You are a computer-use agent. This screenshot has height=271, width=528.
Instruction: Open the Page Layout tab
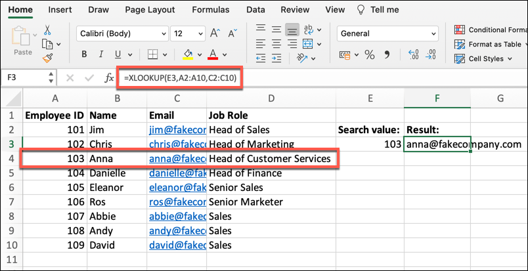click(150, 10)
